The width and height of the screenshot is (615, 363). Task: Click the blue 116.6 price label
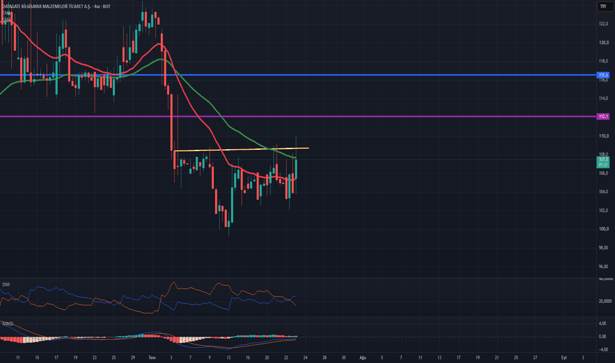(603, 75)
